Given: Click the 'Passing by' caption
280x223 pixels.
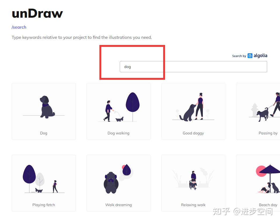Looking at the screenshot, I should [268, 133].
